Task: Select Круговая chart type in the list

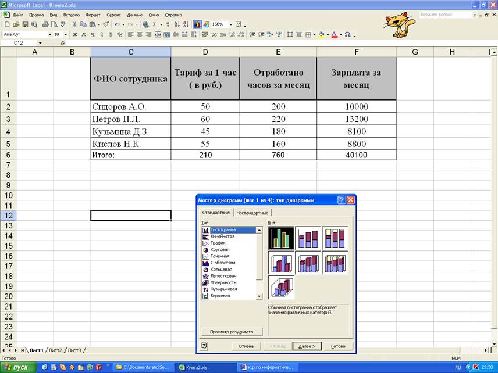Action: (x=220, y=249)
